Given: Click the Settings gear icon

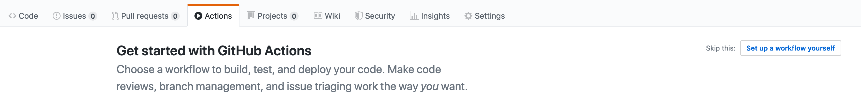Looking at the screenshot, I should pyautogui.click(x=468, y=16).
